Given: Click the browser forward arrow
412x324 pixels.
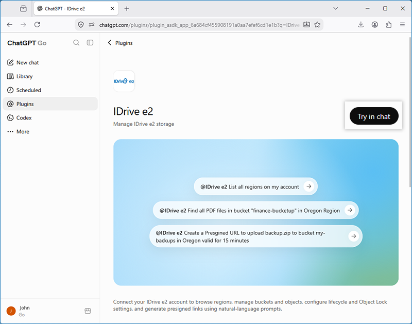Looking at the screenshot, I should point(23,25).
